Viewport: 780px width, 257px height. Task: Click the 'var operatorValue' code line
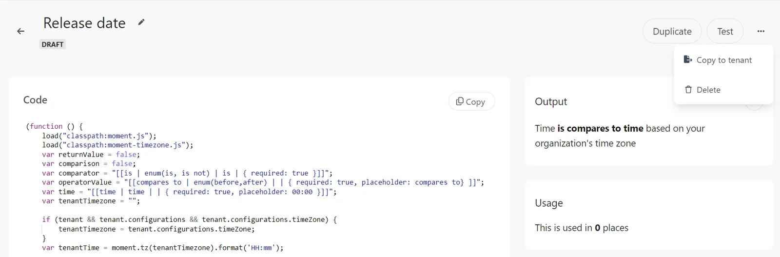click(x=263, y=182)
